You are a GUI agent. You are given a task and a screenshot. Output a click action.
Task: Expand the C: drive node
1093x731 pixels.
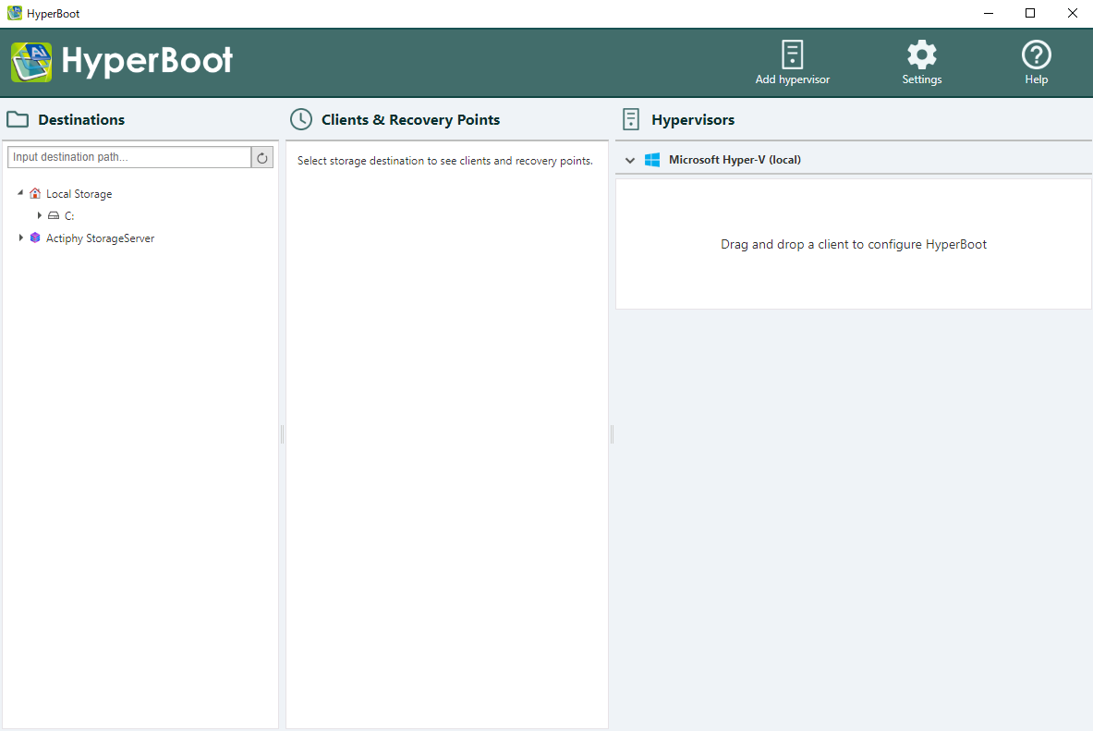(39, 215)
